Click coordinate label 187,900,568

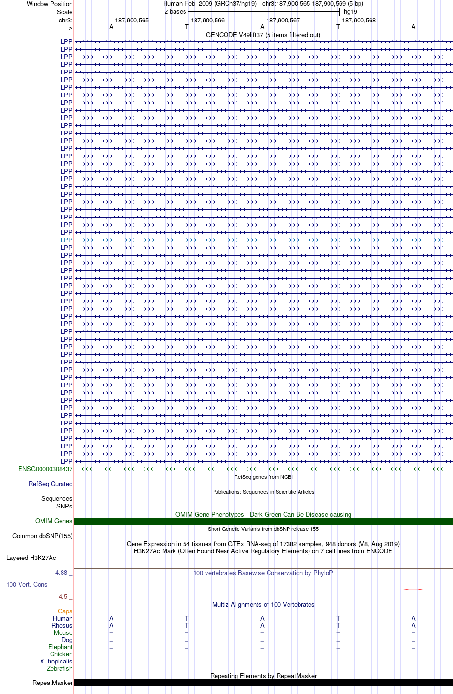tap(359, 20)
